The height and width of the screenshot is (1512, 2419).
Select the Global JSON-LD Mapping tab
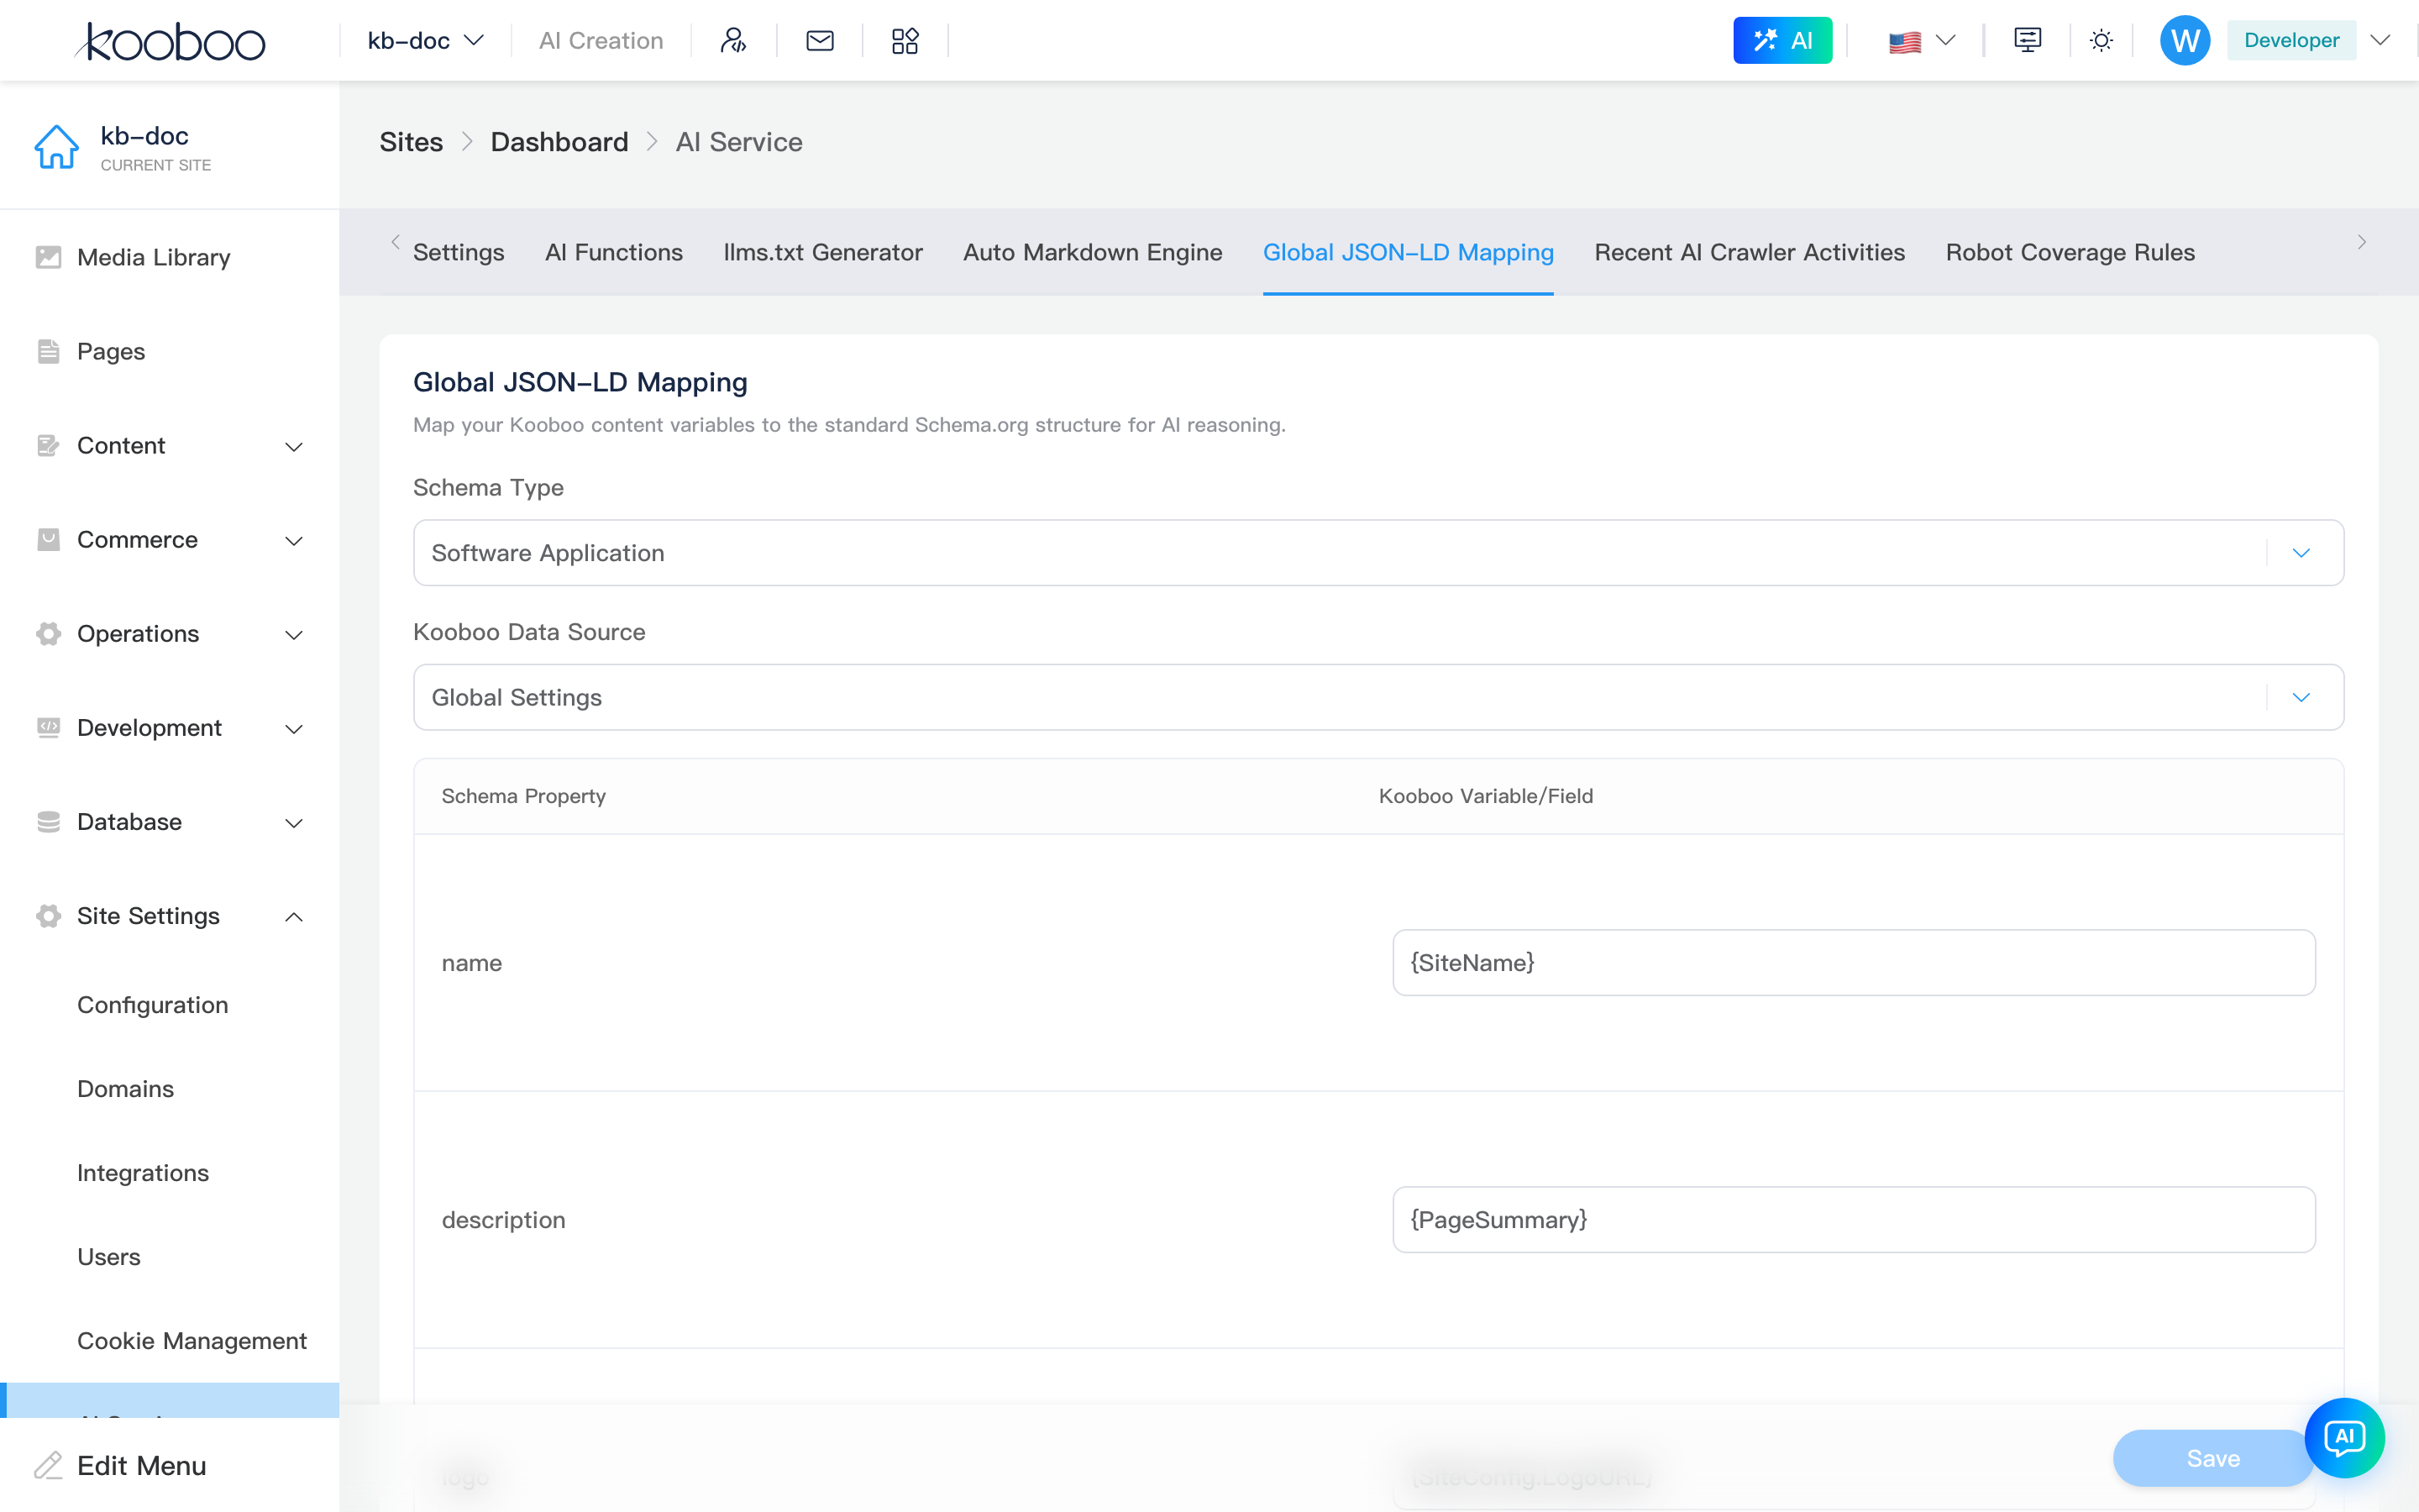pos(1409,252)
